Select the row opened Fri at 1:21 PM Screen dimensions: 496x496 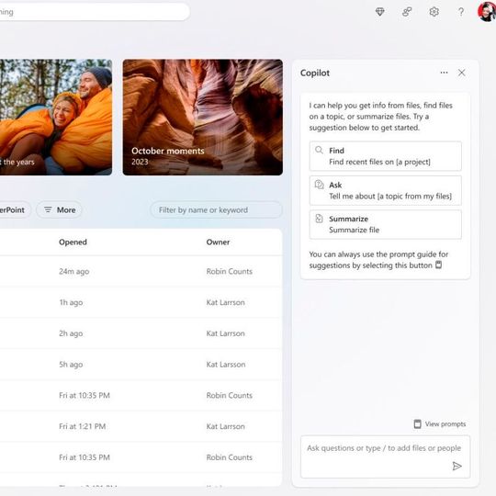(x=141, y=426)
